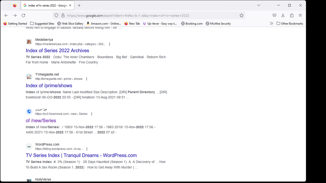Open the Amazon.com bookmark
This screenshot has width=326, height=183.
(x=104, y=24)
